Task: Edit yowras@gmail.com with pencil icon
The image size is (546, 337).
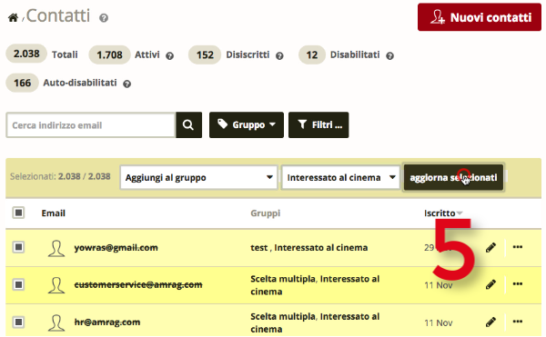Action: coord(490,247)
